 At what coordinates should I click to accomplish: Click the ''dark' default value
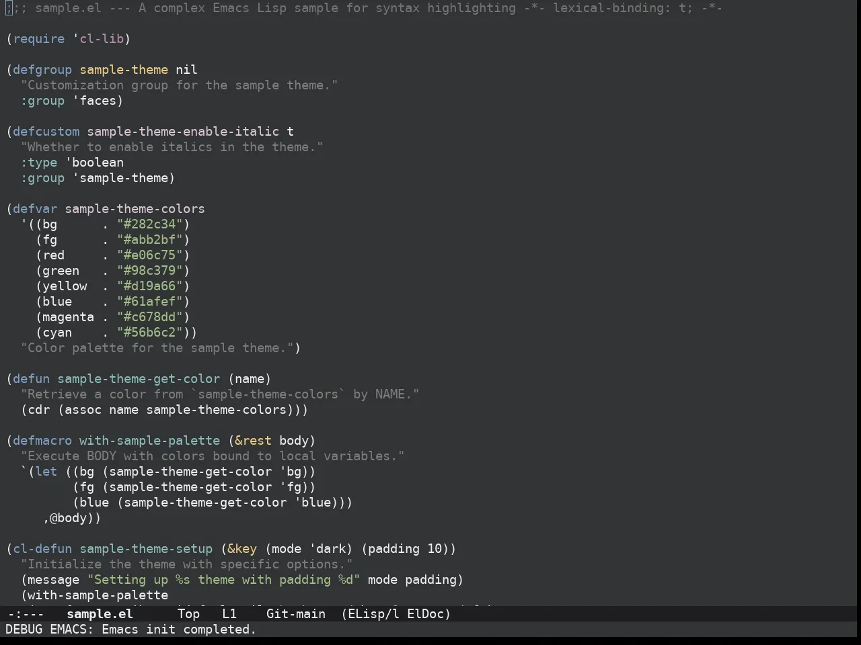point(328,549)
